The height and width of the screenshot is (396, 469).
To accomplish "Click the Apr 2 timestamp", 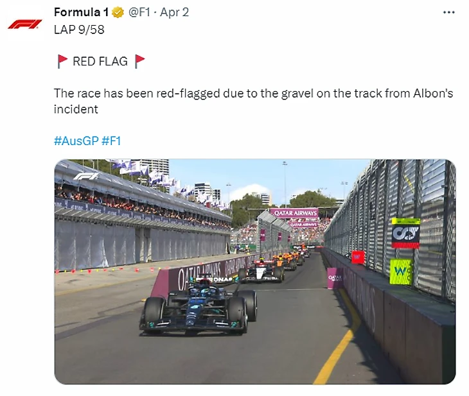I will (174, 12).
